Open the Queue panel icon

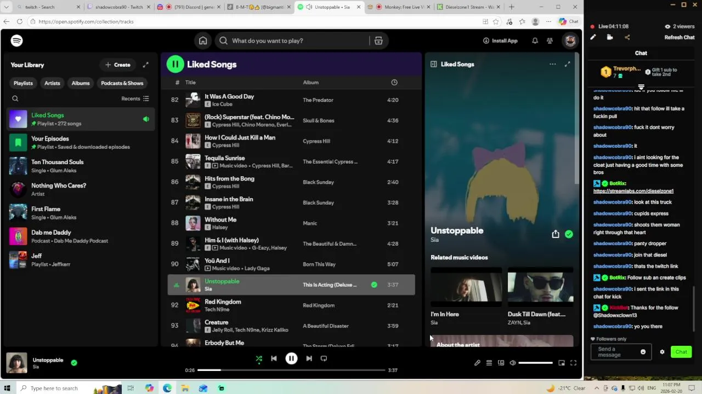[x=489, y=363]
